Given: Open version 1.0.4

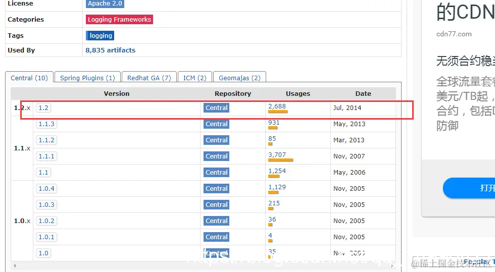Looking at the screenshot, I should [x=46, y=188].
